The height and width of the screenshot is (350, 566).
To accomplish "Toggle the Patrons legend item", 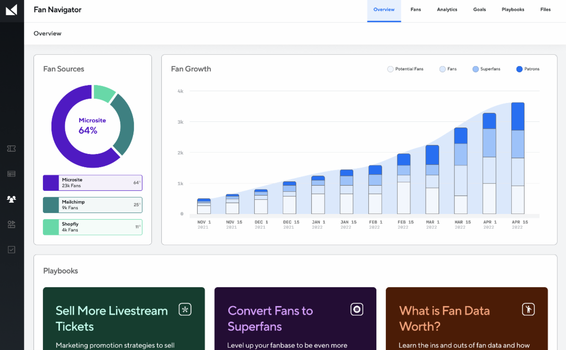I will 528,69.
